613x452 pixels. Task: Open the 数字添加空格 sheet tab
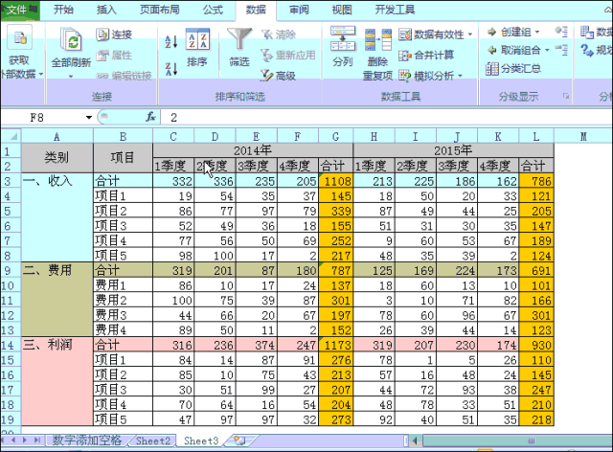point(87,441)
